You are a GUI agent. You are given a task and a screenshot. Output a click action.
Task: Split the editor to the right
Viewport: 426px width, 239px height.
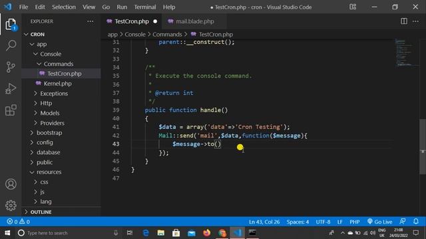[x=404, y=21]
